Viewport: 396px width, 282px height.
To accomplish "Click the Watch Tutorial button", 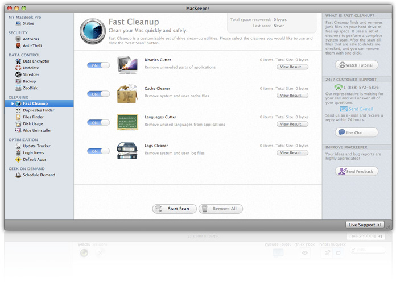I will 357,65.
